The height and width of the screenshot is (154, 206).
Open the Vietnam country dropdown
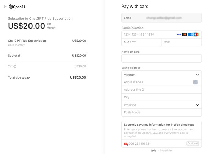pos(161,75)
